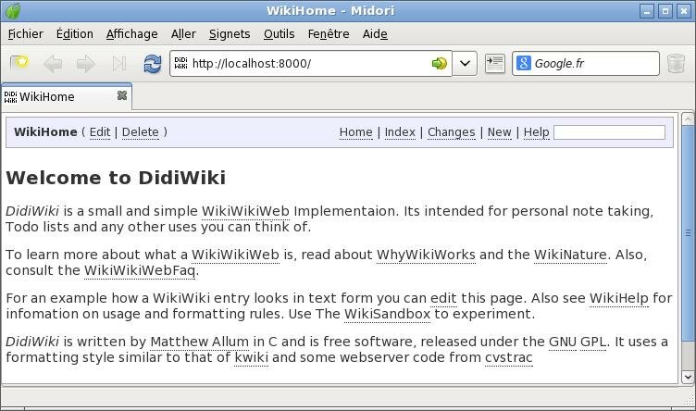
Task: Go forward with the right arrow icon
Action: click(x=86, y=64)
